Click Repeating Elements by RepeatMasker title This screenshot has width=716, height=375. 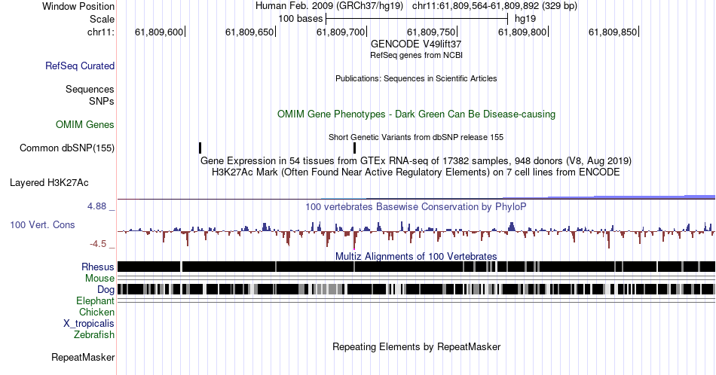pos(416,346)
